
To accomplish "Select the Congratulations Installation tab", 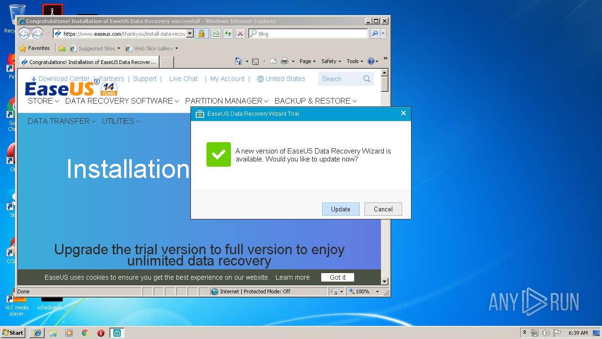I will coord(88,62).
